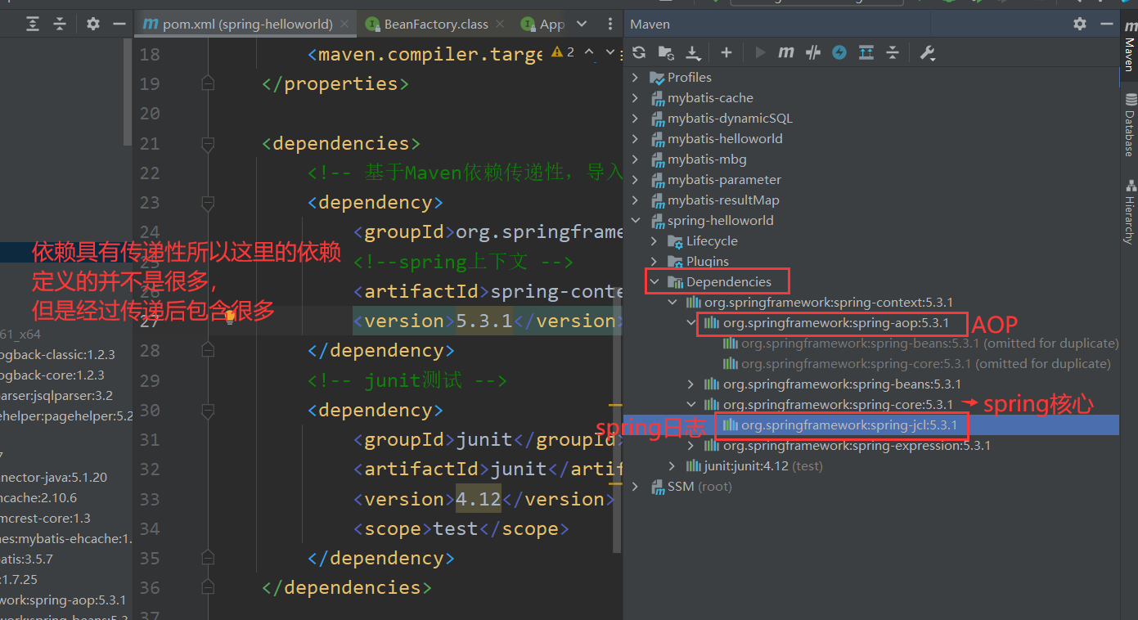Image resolution: width=1138 pixels, height=620 pixels.
Task: Expand mybatis-parameter project node
Action: click(x=636, y=179)
